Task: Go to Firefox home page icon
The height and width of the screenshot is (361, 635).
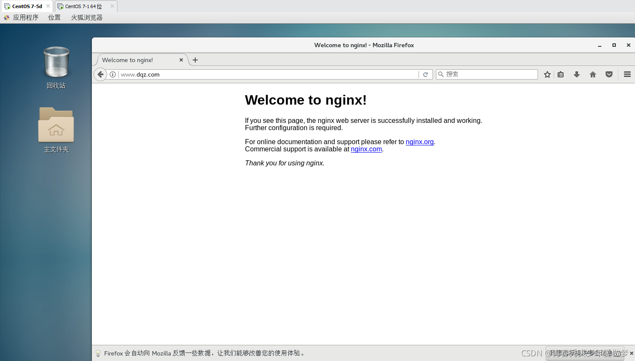Action: coord(593,74)
